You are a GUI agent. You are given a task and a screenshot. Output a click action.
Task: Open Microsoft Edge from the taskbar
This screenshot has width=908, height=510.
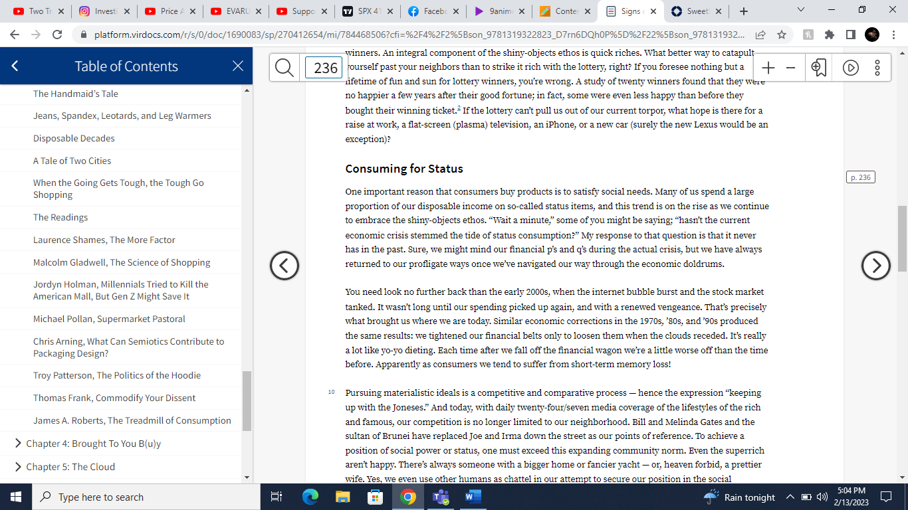tap(310, 497)
